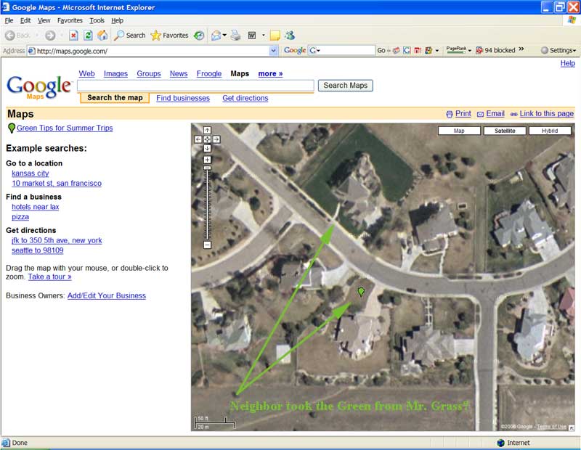
Task: Pan the map right arrow
Action: [x=216, y=139]
